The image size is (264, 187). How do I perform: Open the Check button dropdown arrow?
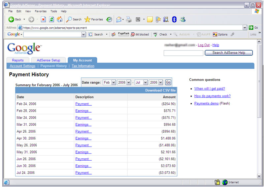click(x=171, y=35)
